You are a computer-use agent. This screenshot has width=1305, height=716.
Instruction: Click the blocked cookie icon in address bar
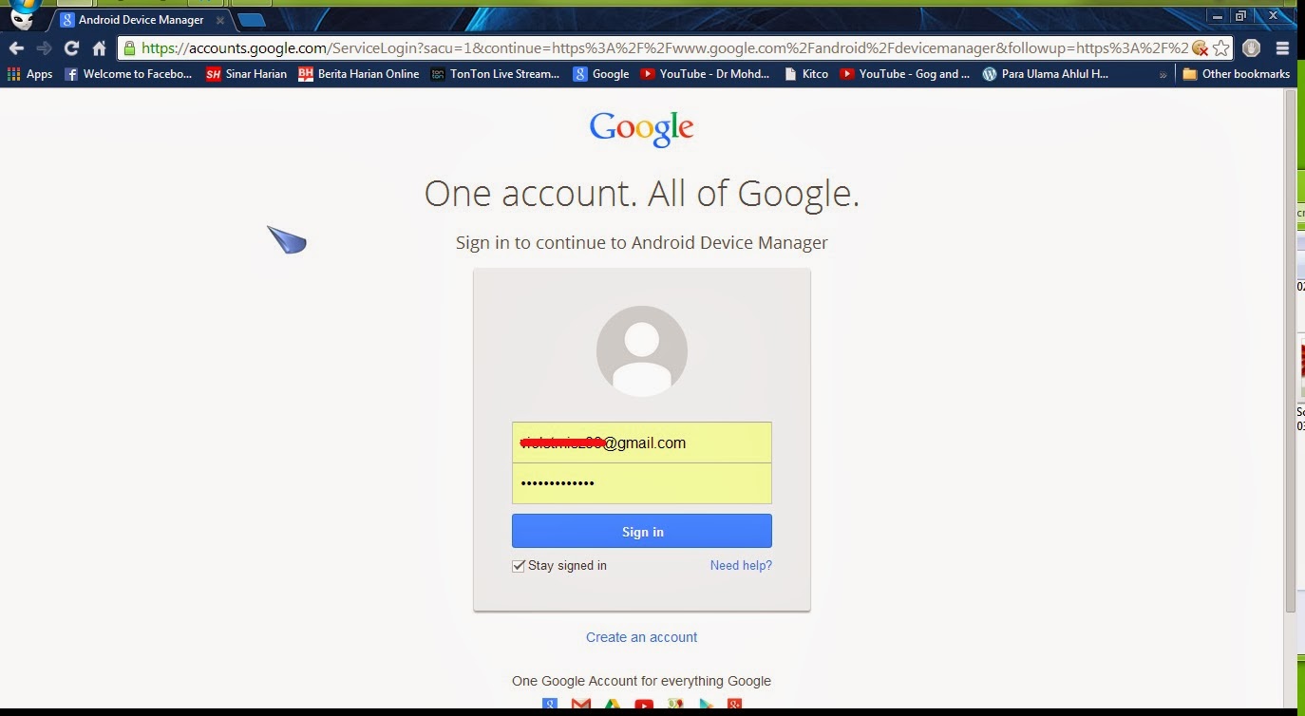click(x=1200, y=48)
